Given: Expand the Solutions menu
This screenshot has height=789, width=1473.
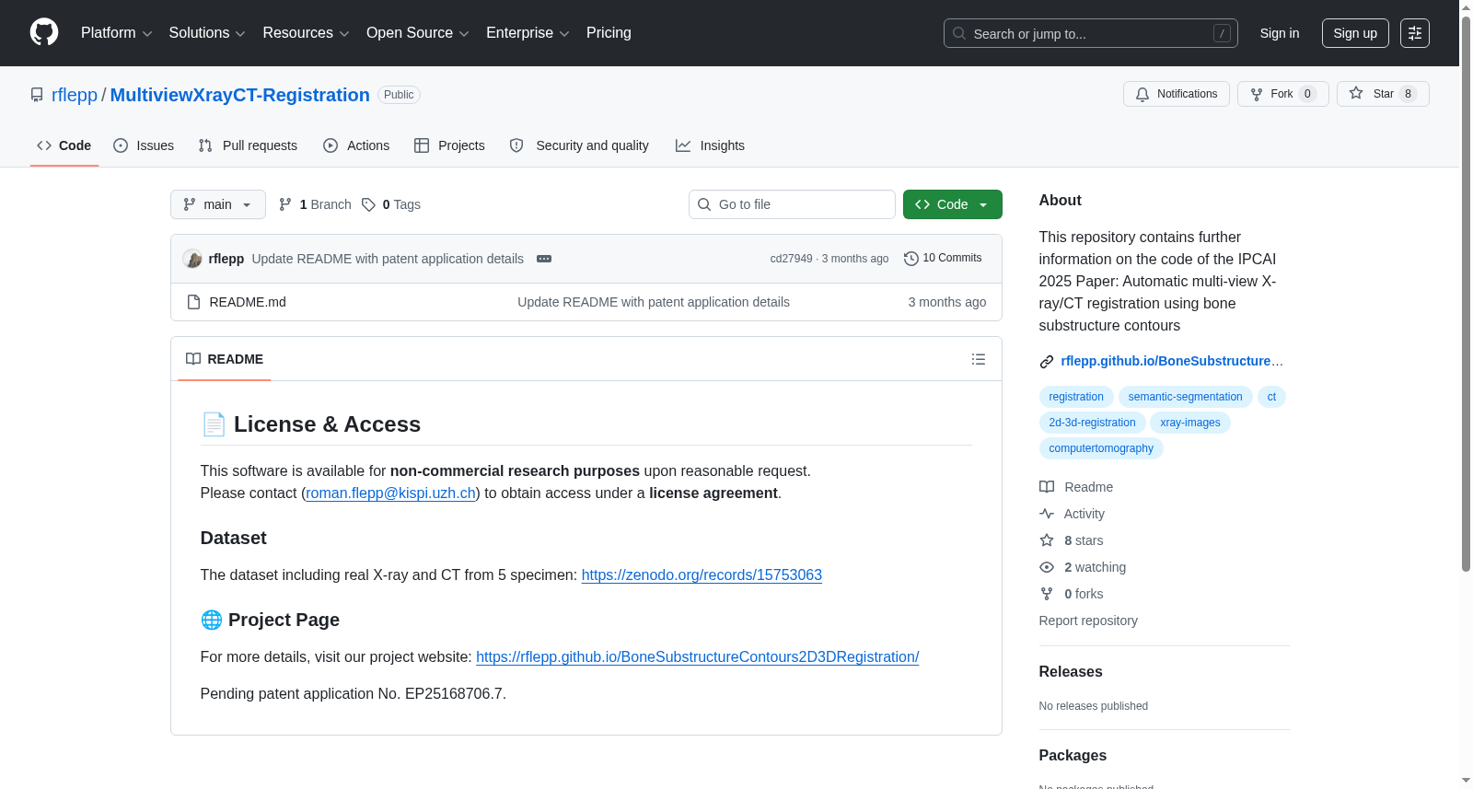Looking at the screenshot, I should click(x=207, y=33).
